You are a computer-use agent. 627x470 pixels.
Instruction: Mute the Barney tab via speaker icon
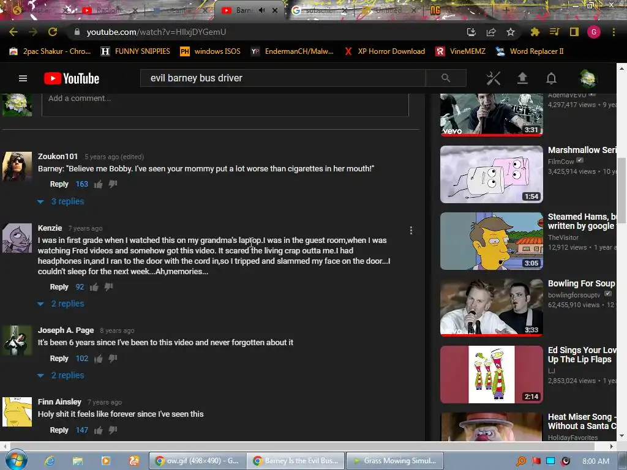pos(262,10)
